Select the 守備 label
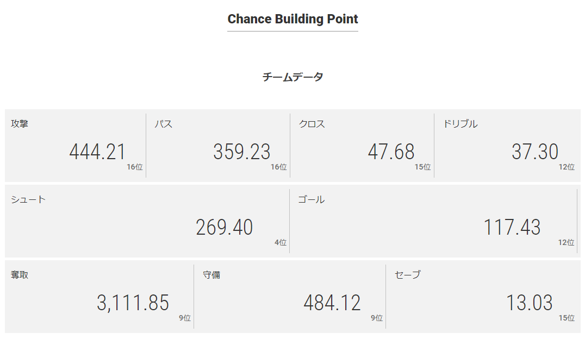This screenshot has width=585, height=339. pos(211,275)
